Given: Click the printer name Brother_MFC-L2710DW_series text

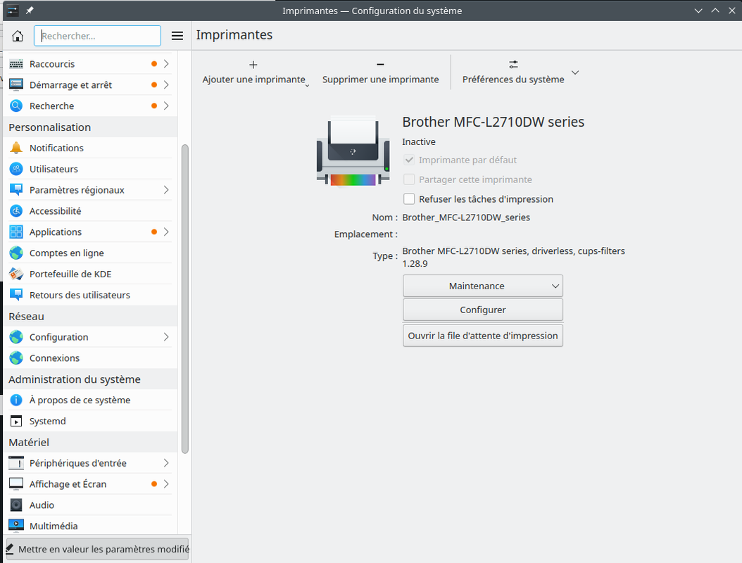Looking at the screenshot, I should [466, 217].
